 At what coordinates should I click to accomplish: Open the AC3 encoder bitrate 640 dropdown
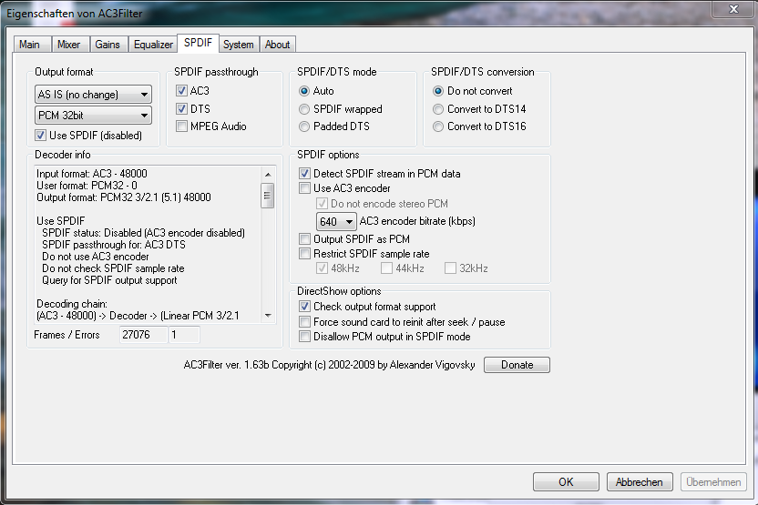click(x=336, y=222)
